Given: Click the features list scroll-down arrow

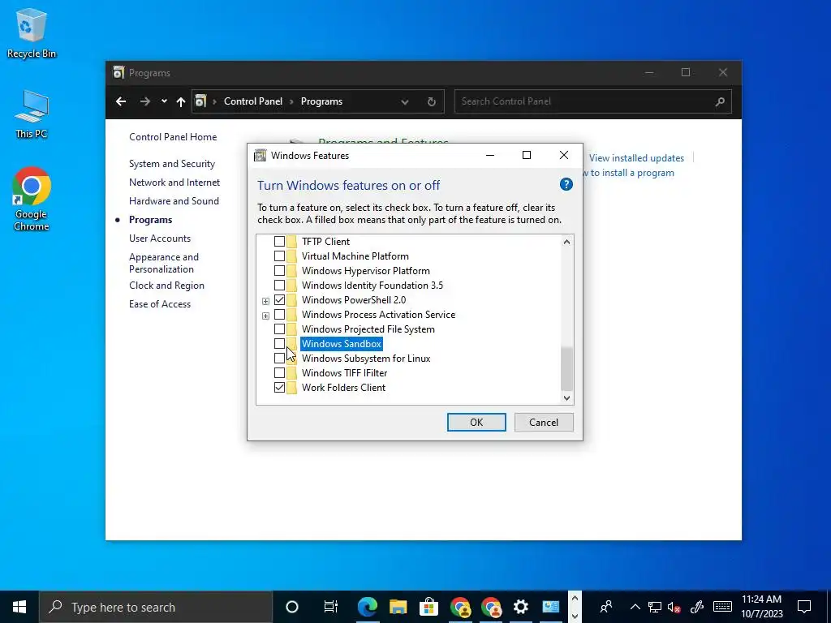Looking at the screenshot, I should (566, 397).
